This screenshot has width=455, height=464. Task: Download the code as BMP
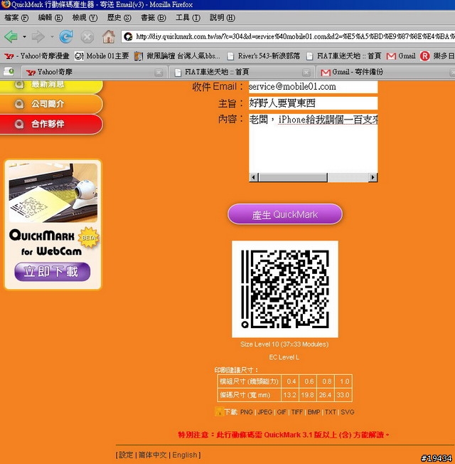[x=314, y=412]
